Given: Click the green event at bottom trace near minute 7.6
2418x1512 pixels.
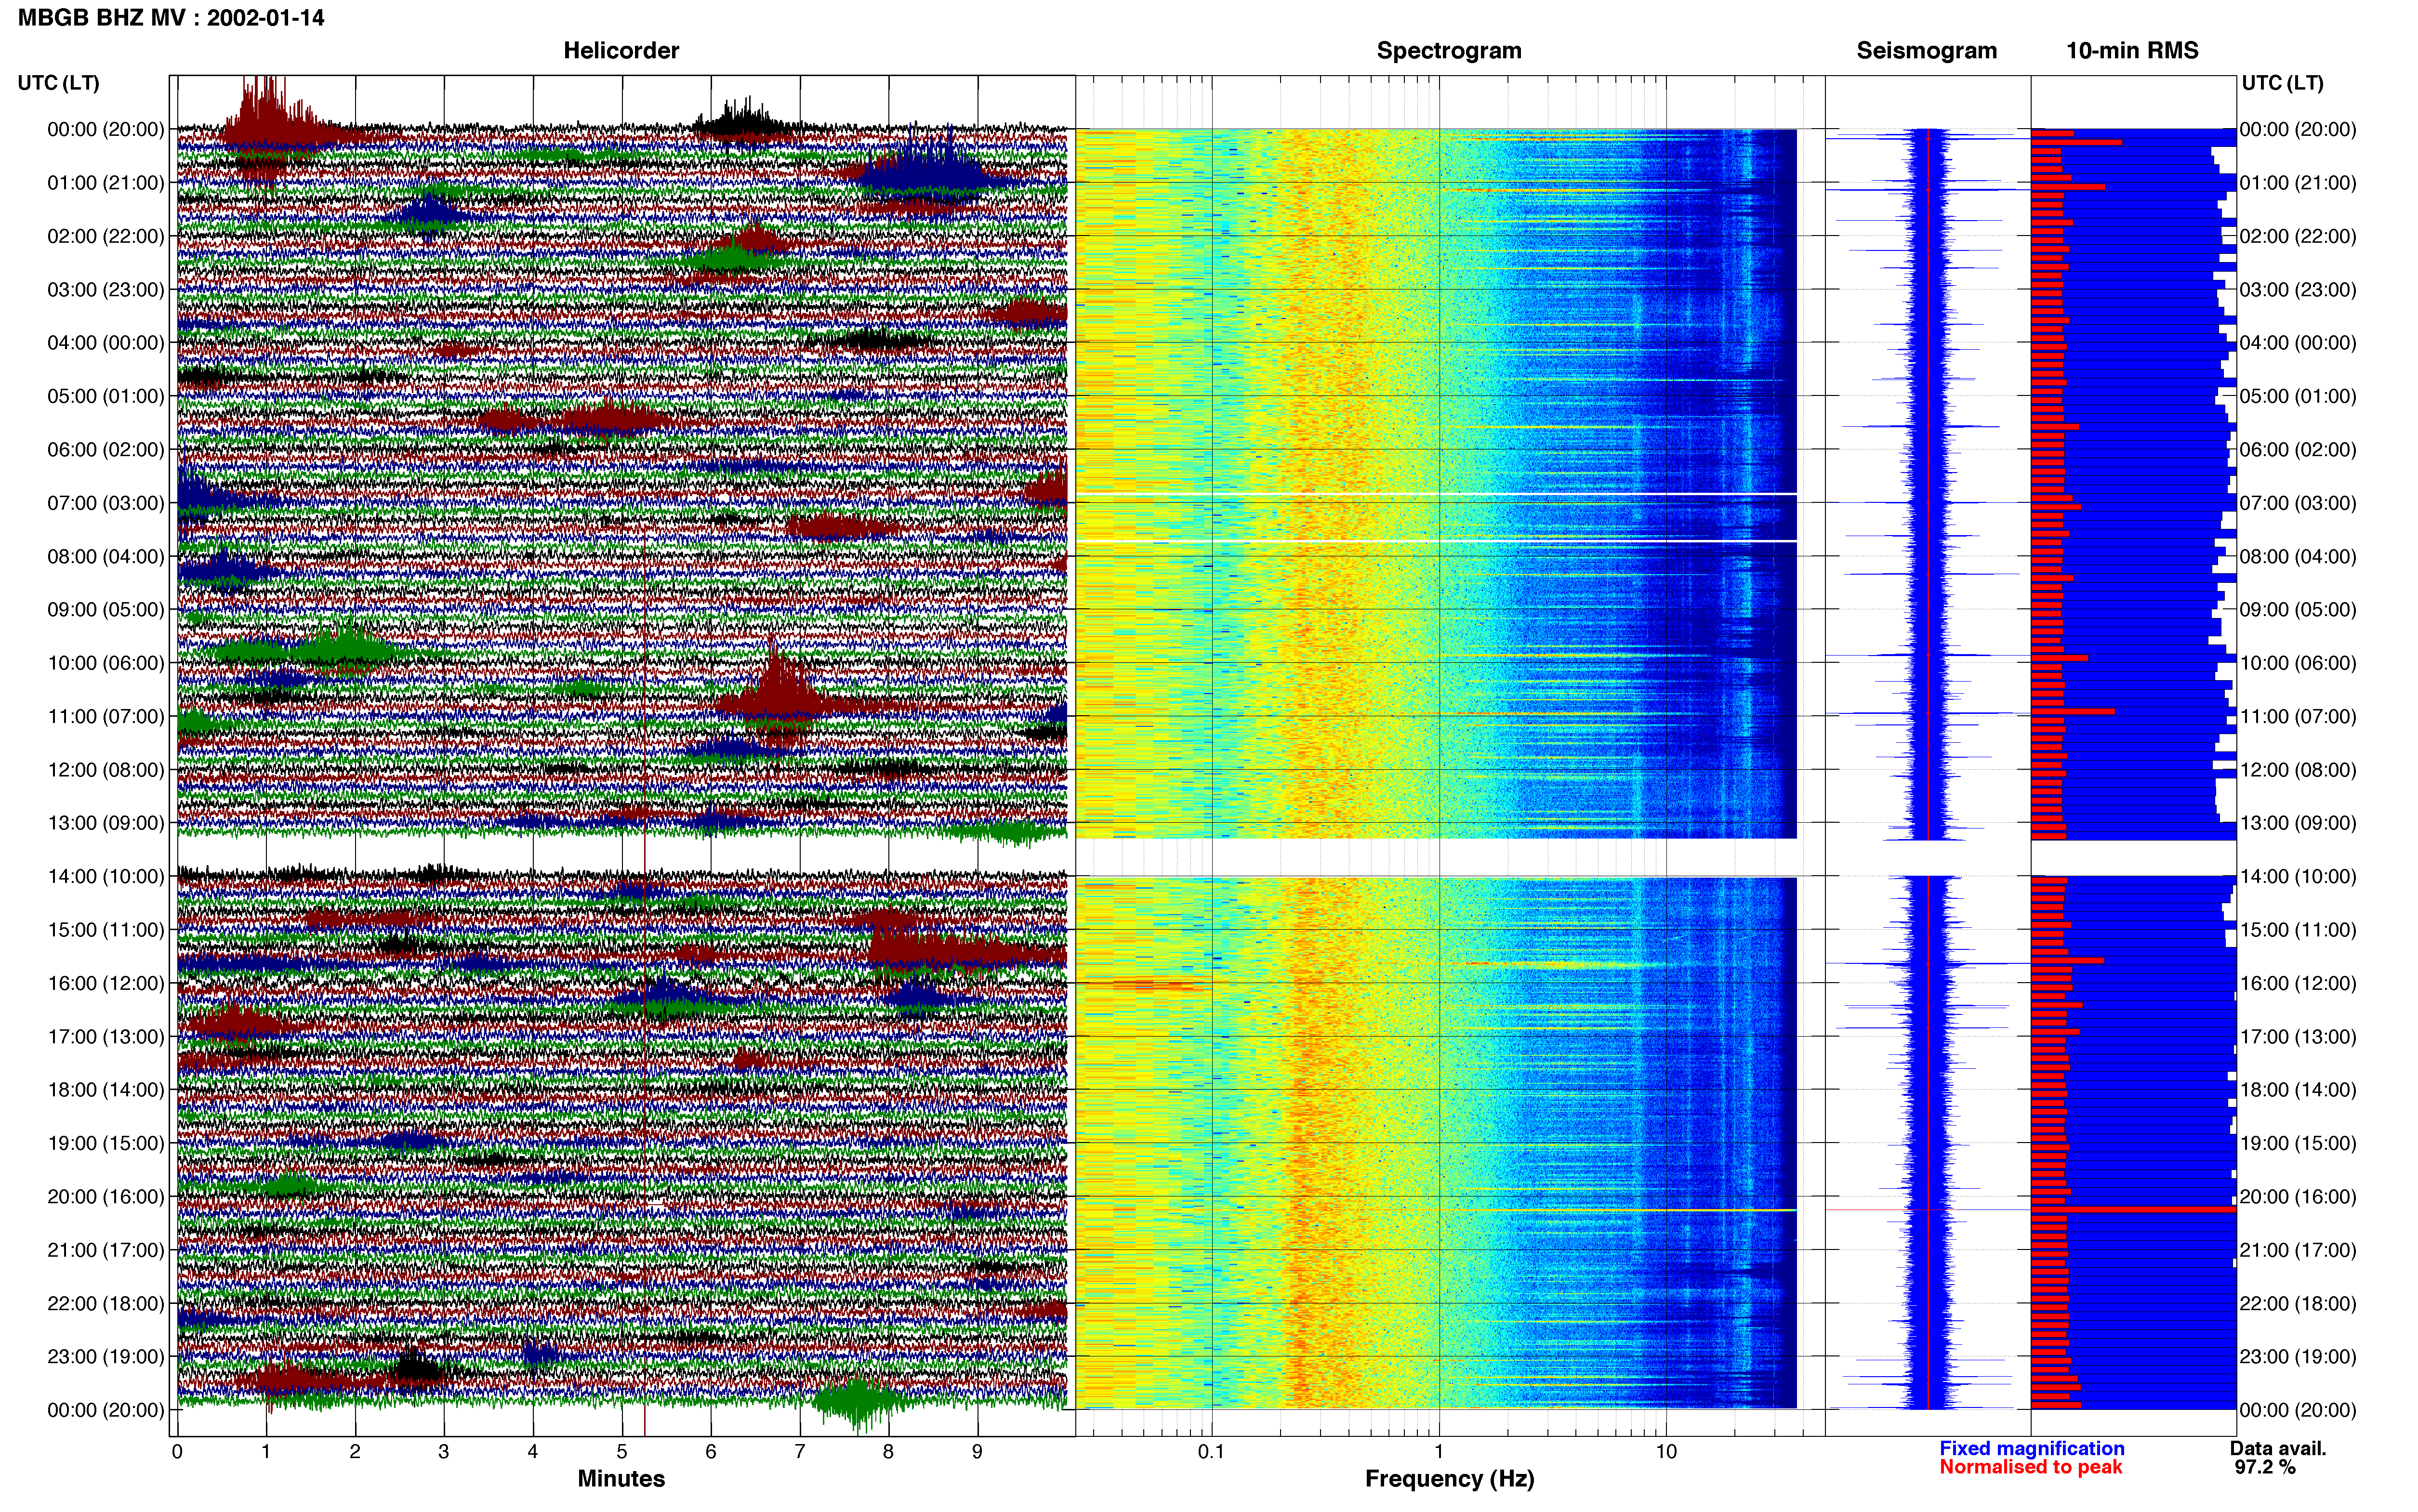Looking at the screenshot, I should click(858, 1402).
